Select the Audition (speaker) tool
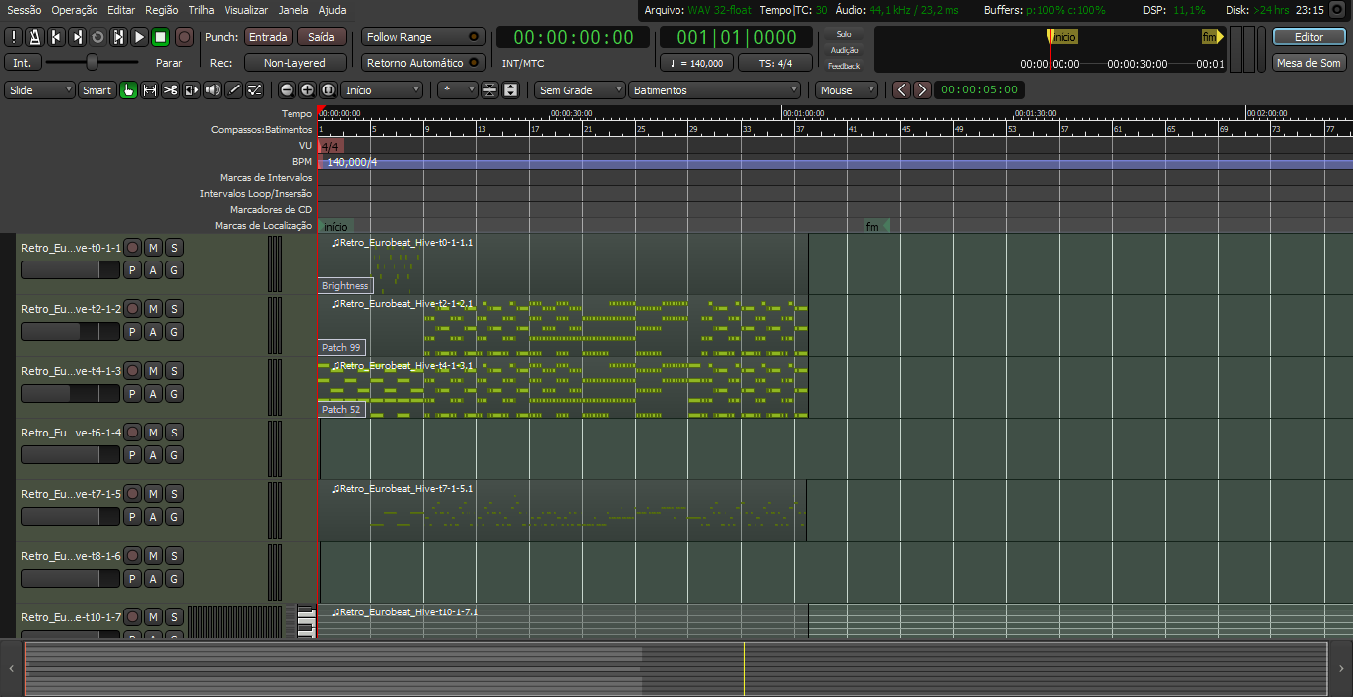Viewport: 1353px width, 697px height. 212,89
